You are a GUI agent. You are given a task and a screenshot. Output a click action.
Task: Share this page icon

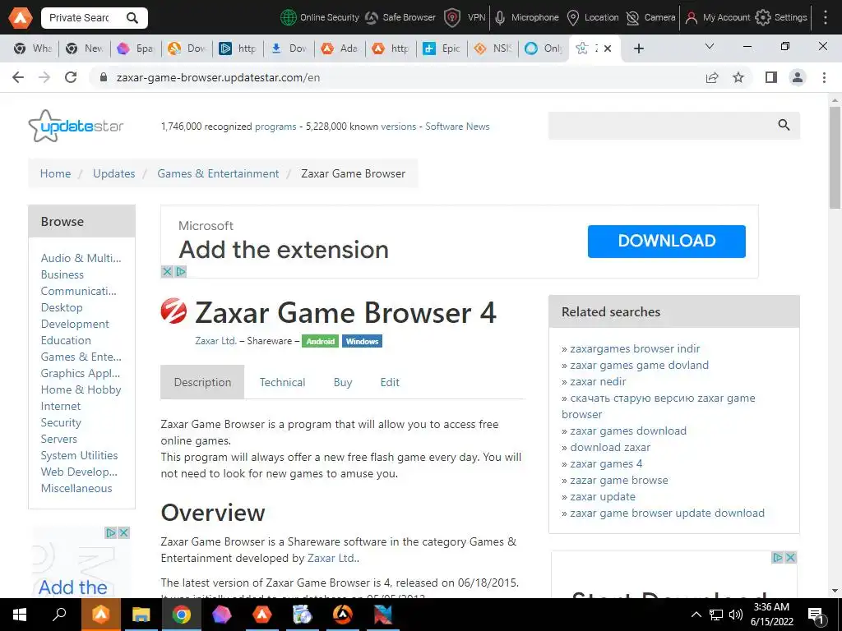pyautogui.click(x=712, y=77)
